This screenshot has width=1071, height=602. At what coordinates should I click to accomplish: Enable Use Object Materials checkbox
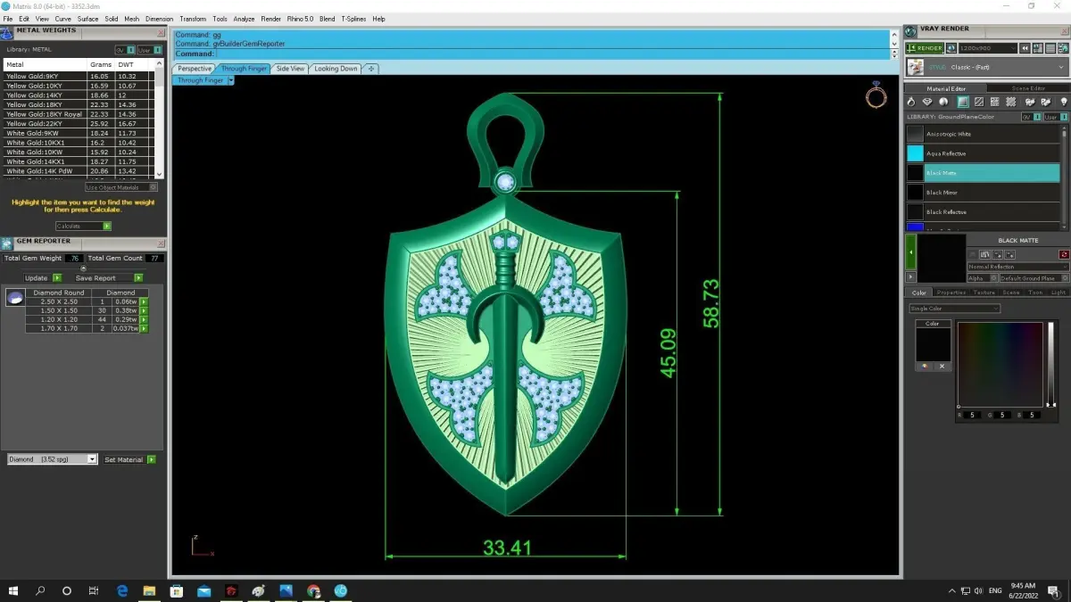point(121,187)
